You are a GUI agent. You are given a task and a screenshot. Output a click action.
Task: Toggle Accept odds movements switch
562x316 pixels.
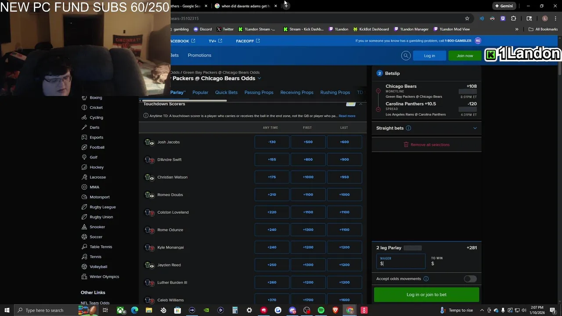[470, 279]
